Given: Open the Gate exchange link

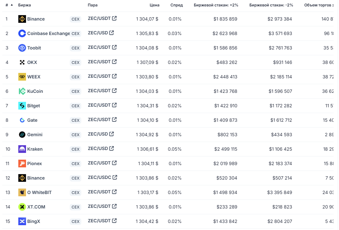Looking at the screenshot, I should click(x=32, y=120).
